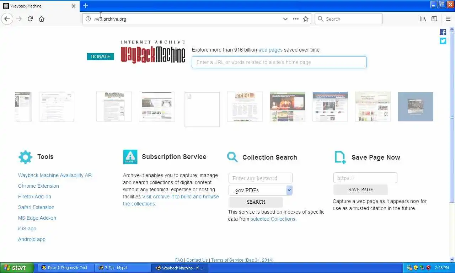
Task: Click the yellow shield tray icon
Action: (416, 268)
